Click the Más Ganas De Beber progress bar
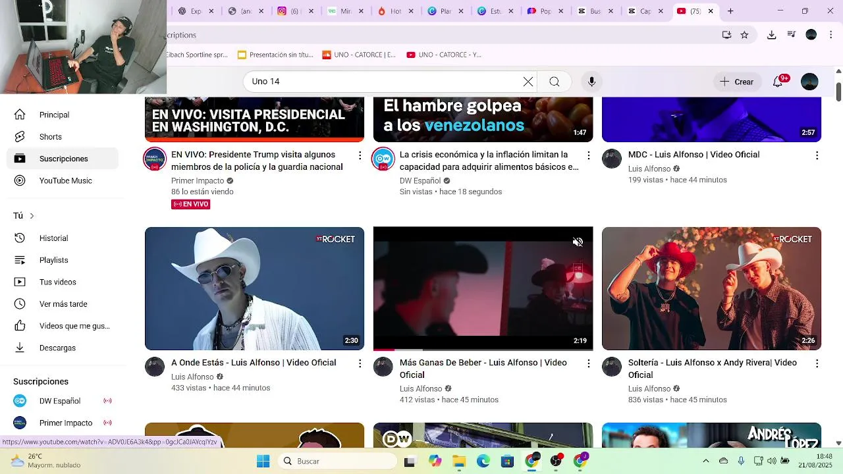 click(483, 349)
